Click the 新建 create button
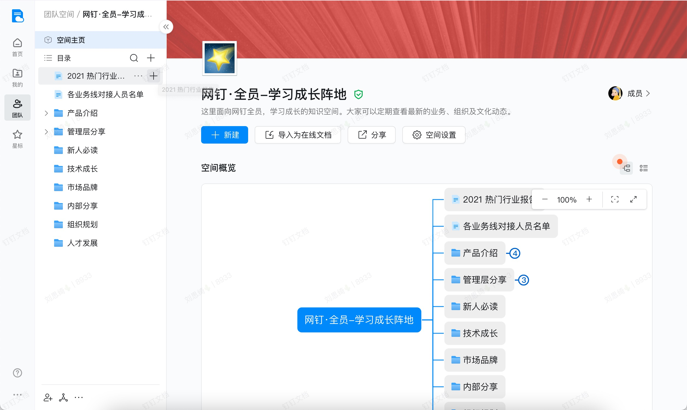Image resolution: width=687 pixels, height=410 pixels. (x=224, y=135)
